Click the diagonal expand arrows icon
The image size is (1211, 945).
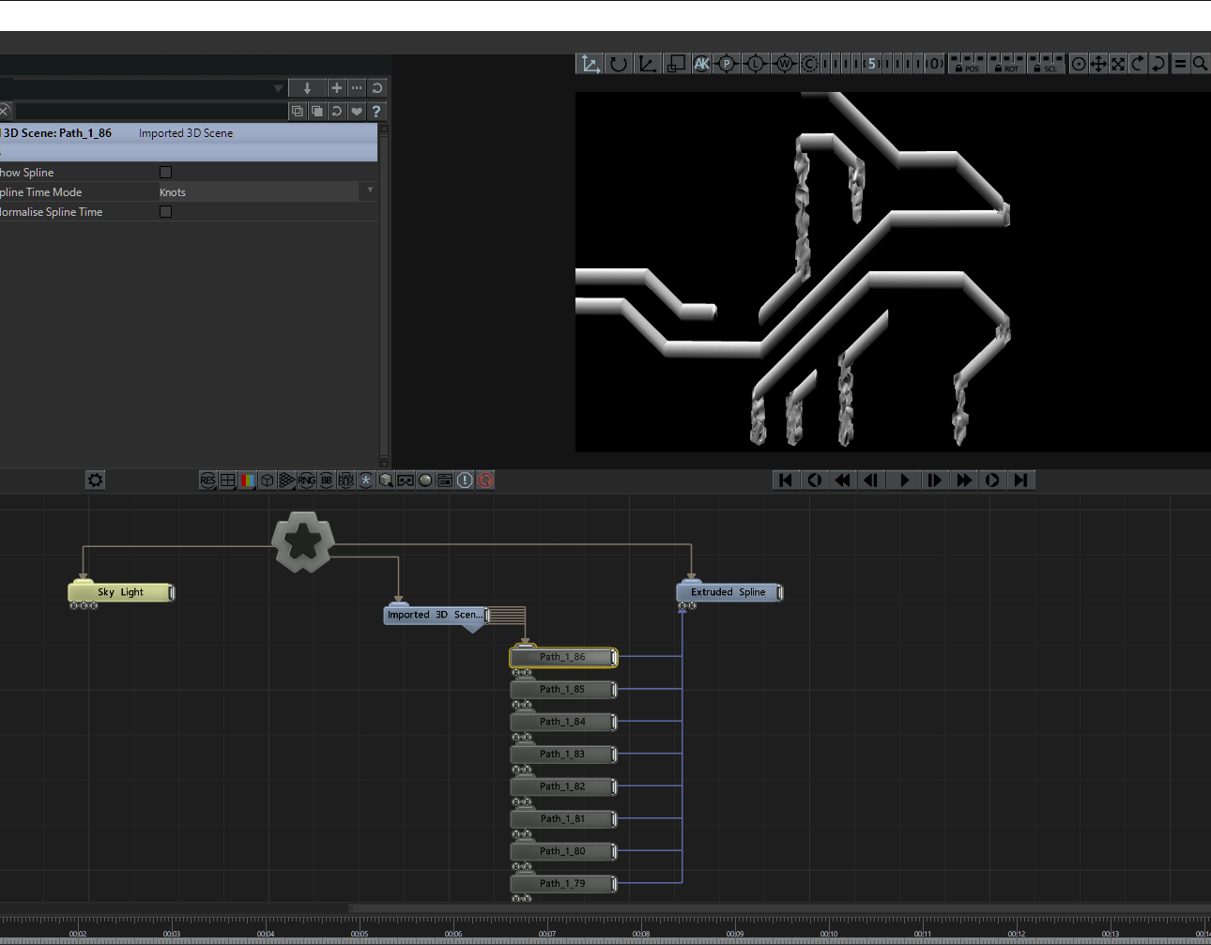(x=1118, y=64)
